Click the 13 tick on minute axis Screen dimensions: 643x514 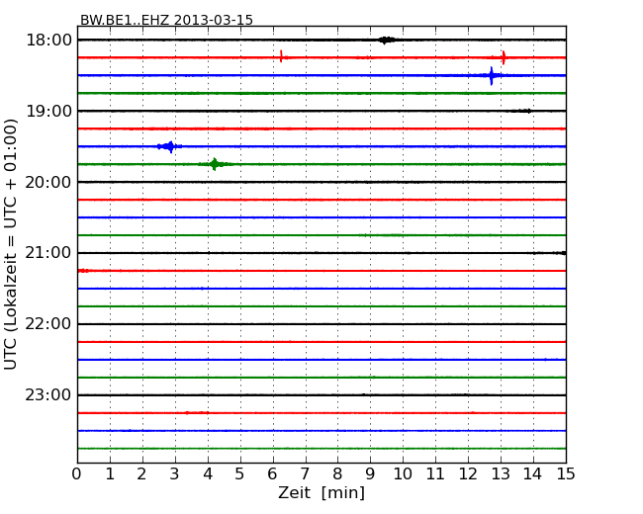(x=501, y=474)
